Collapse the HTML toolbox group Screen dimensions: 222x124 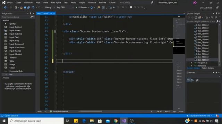coord(3,21)
